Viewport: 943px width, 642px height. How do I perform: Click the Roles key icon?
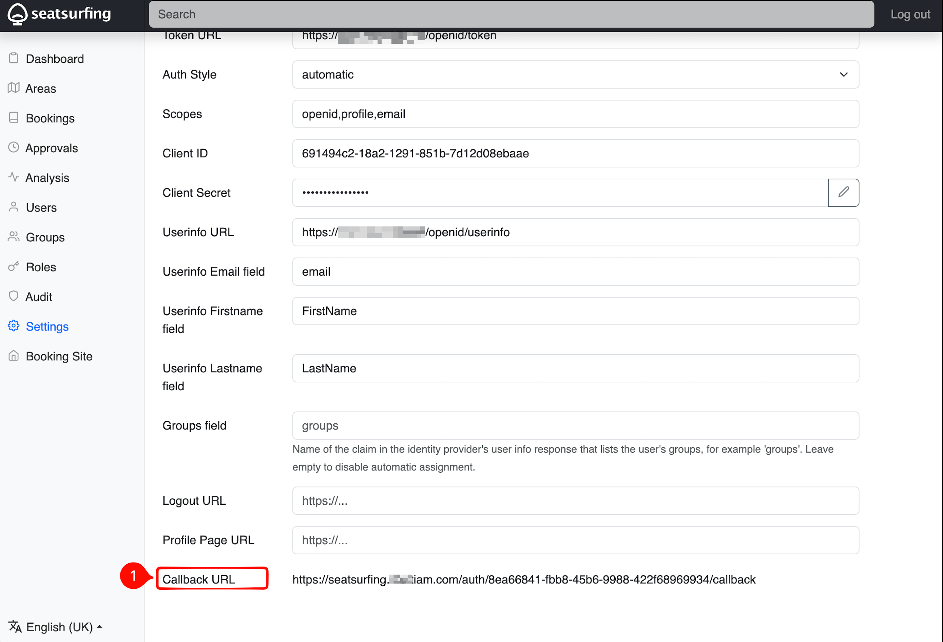[14, 266]
